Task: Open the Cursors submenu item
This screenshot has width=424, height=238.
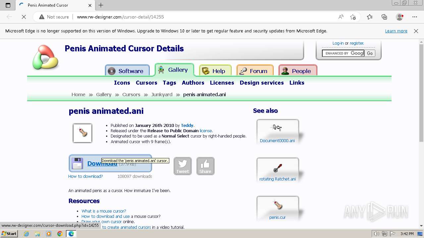Action: pos(146,83)
